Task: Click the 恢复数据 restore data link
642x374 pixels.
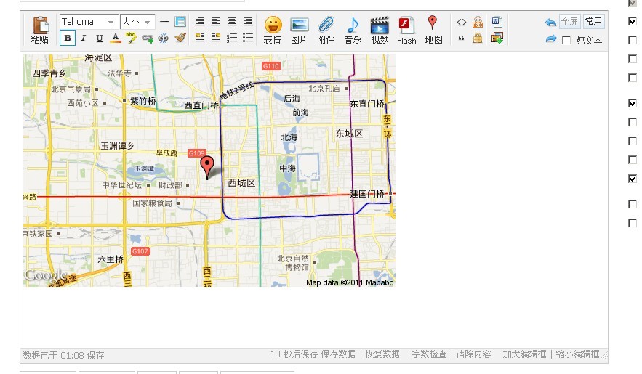Action: pos(382,354)
